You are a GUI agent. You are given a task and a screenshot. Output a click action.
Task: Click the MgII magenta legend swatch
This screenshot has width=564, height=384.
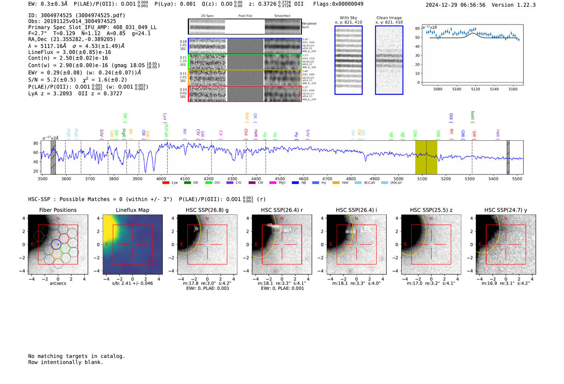pyautogui.click(x=273, y=183)
